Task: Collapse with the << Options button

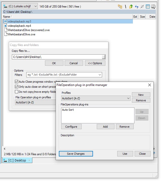Action: tap(95, 63)
